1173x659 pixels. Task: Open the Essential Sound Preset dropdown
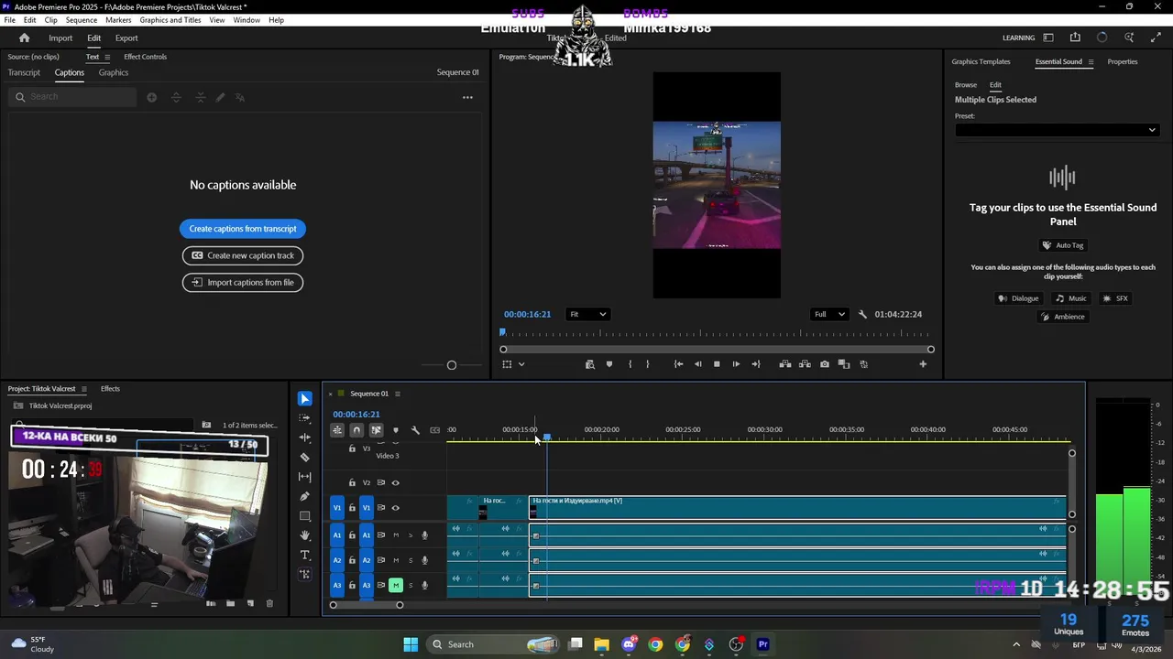(1057, 130)
